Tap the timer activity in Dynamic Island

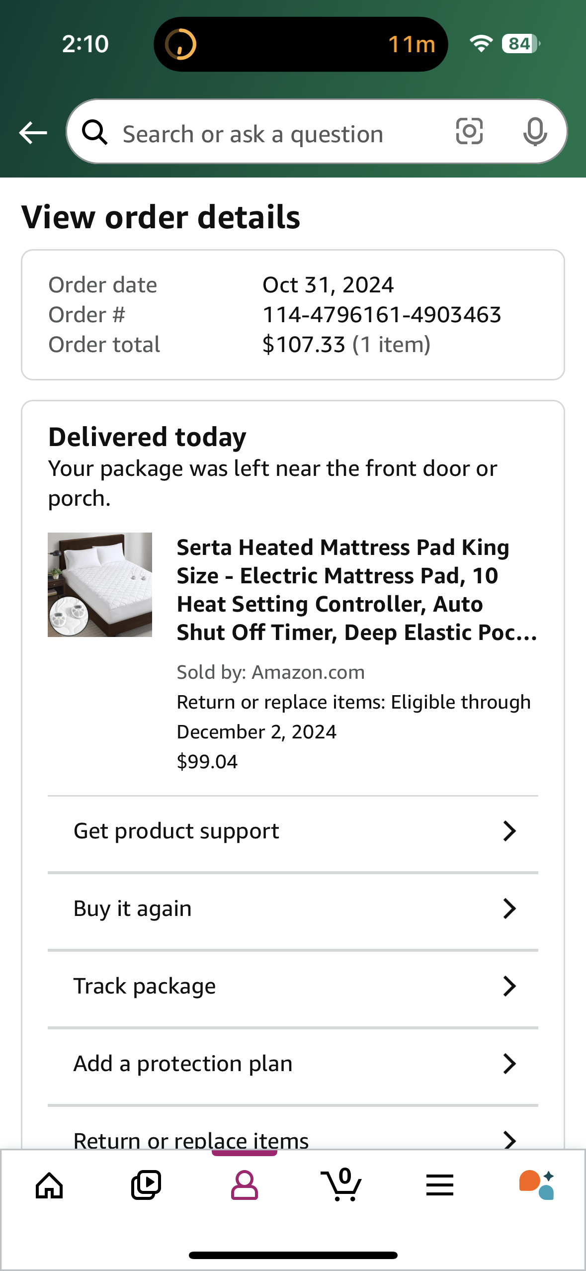[x=301, y=44]
